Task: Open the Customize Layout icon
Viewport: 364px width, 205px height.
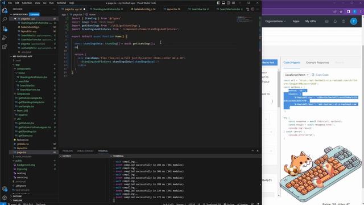Action: (x=234, y=3)
